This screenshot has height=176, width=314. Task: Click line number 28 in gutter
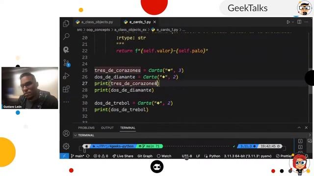click(x=85, y=90)
